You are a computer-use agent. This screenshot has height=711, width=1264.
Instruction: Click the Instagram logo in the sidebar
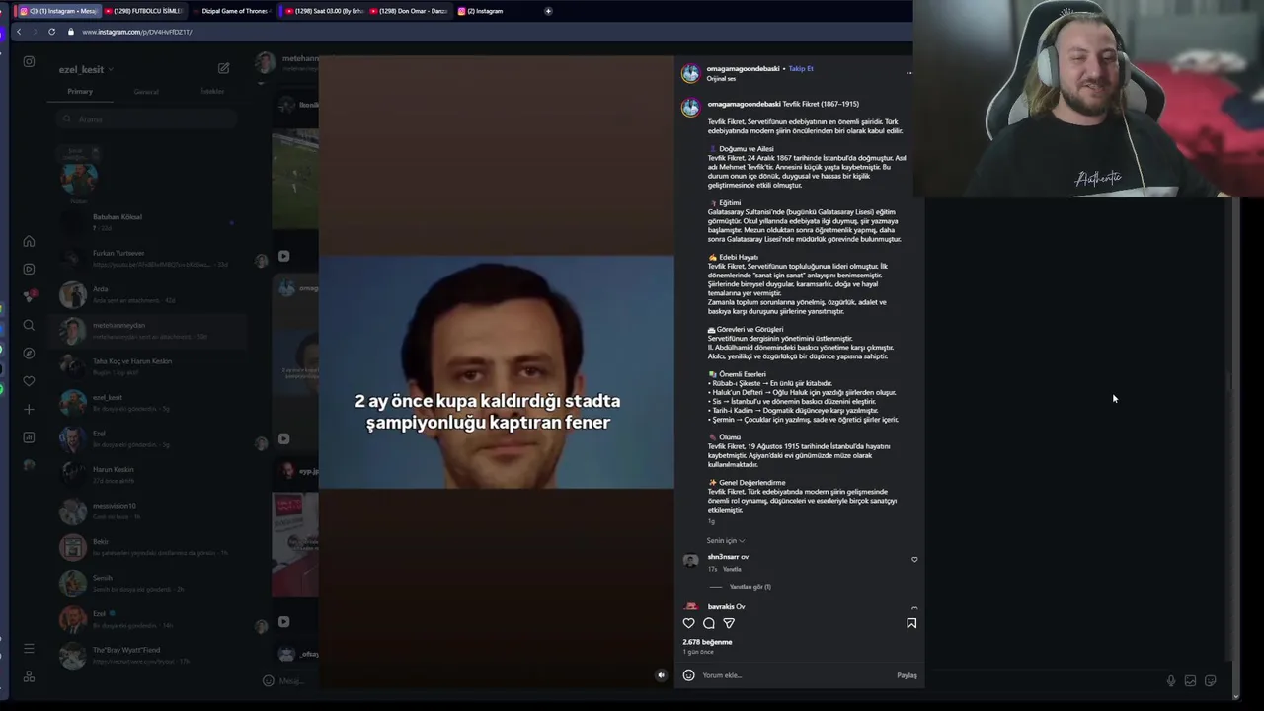point(29,61)
